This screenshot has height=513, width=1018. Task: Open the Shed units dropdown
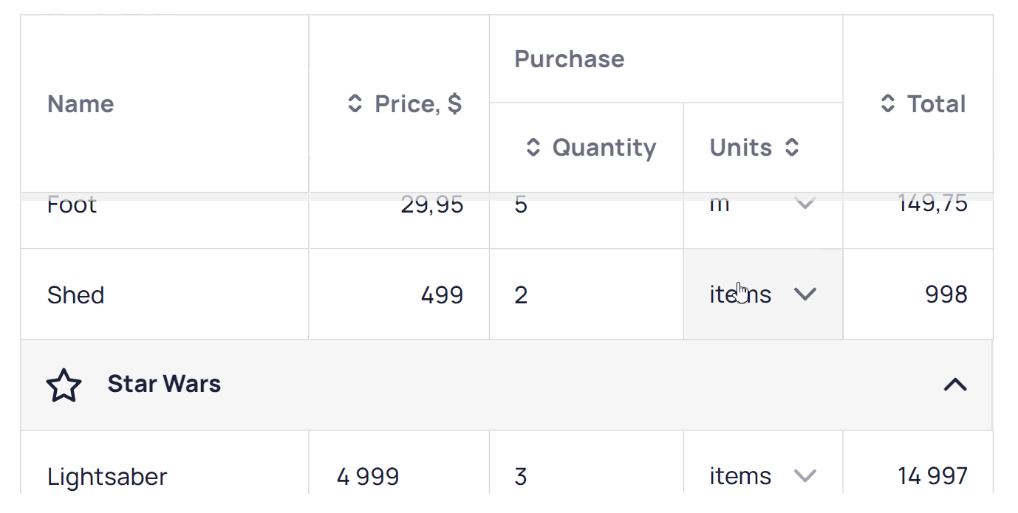[805, 295]
